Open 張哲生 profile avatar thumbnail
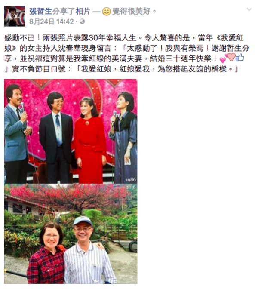Viewport: 258px width, 289px height. point(15,16)
